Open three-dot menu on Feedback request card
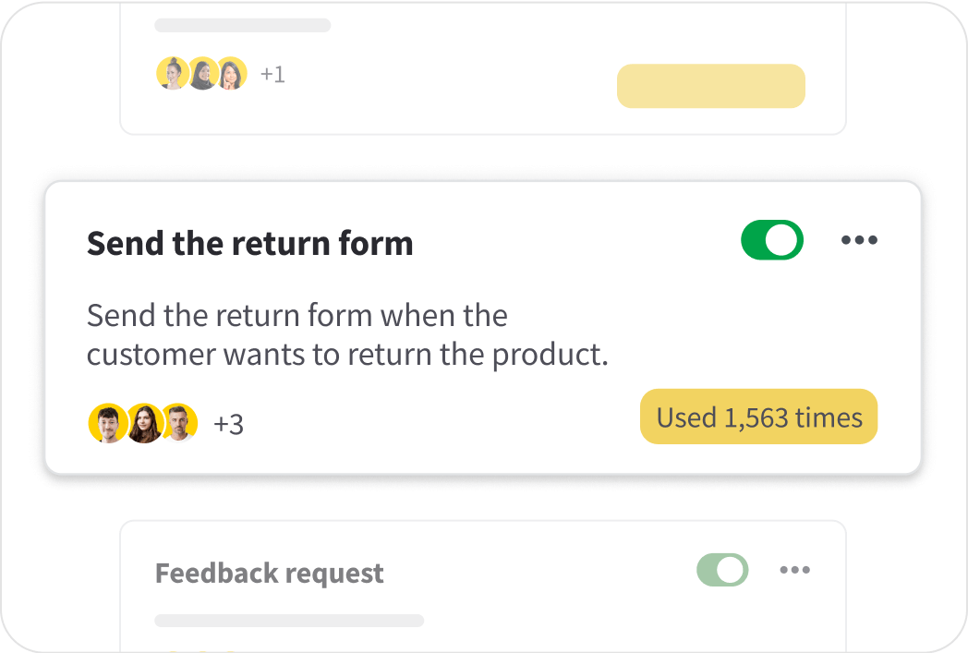The width and height of the screenshot is (968, 653). [794, 570]
